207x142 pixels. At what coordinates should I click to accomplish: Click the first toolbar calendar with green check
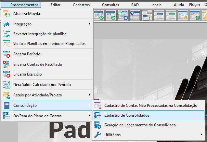point(99,15)
